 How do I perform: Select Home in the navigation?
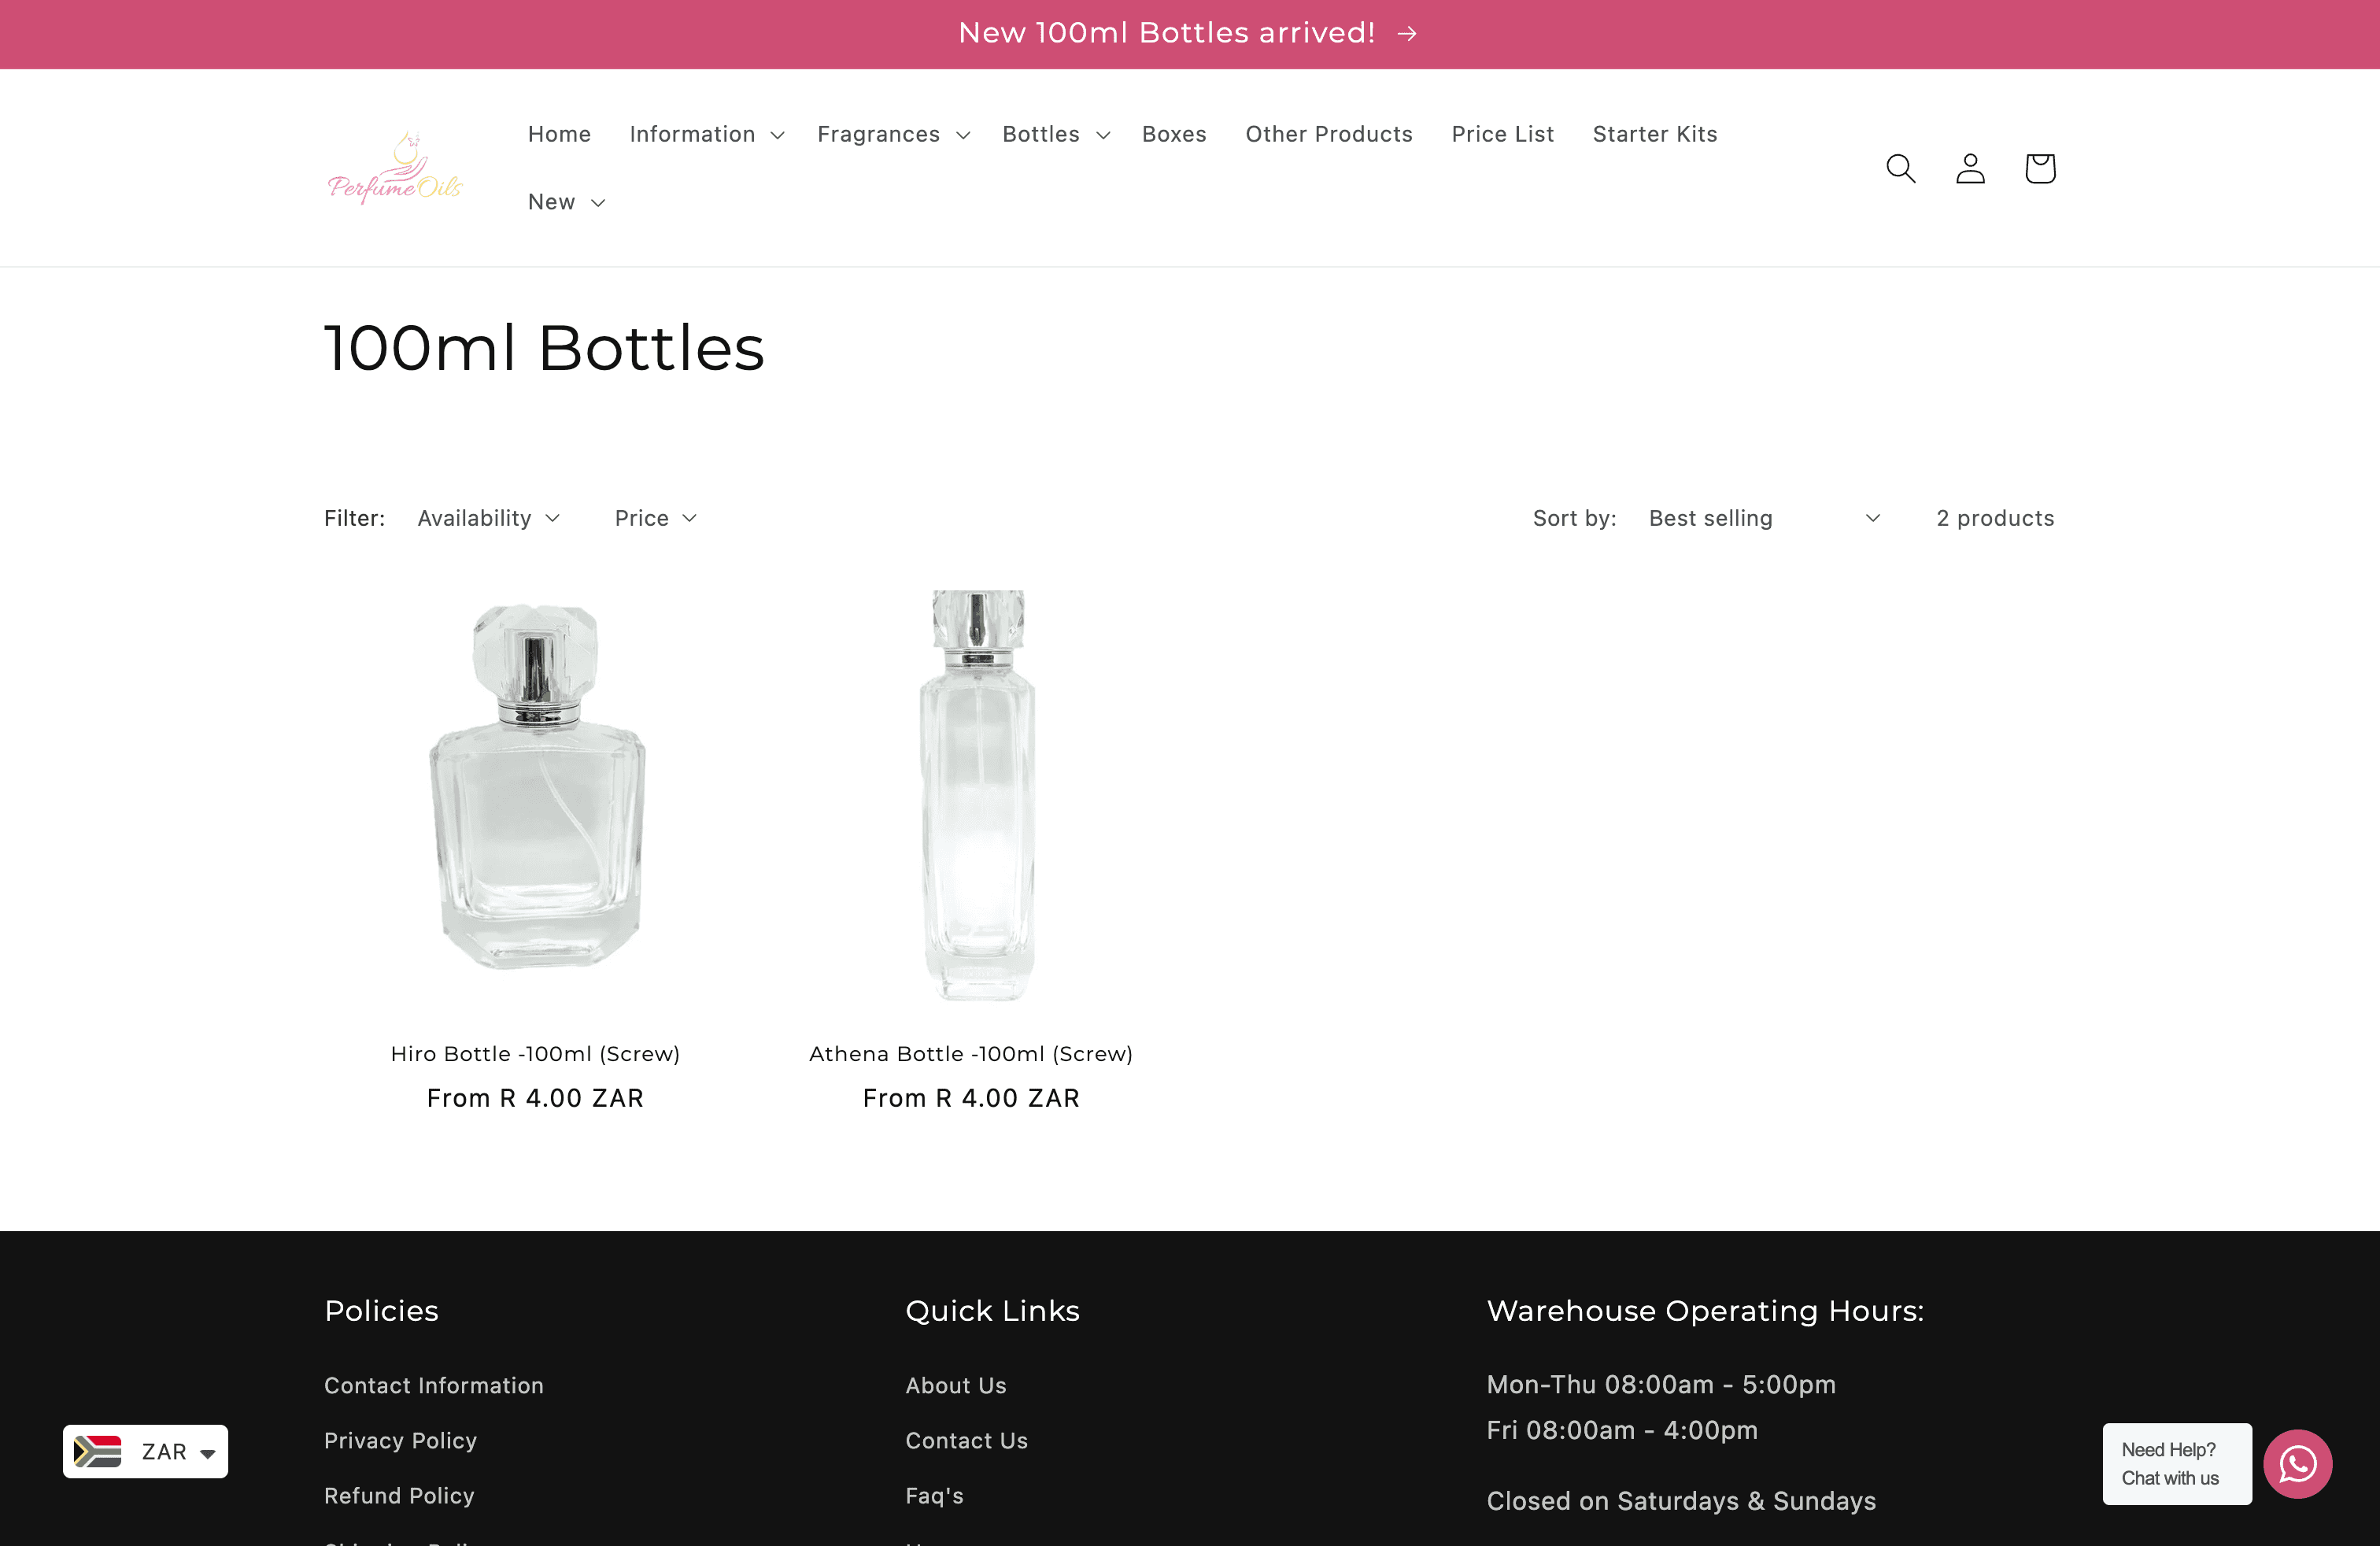559,134
